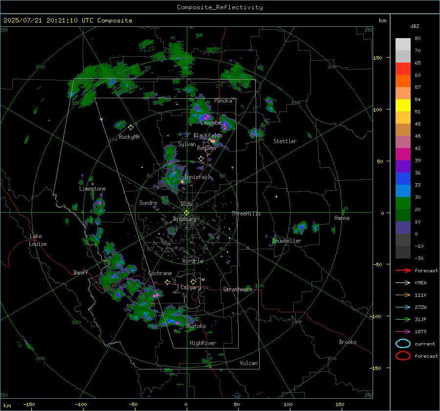This screenshot has width=440, height=411.
Task: Click the Innisfail city label
Action: [198, 177]
